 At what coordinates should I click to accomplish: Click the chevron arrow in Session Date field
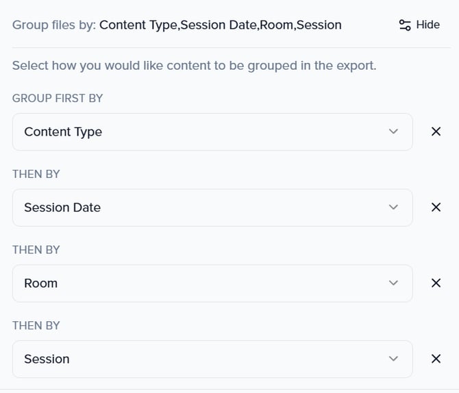click(393, 207)
